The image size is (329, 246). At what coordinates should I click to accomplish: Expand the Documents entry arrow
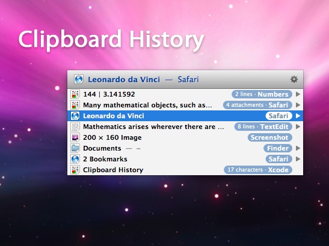tap(298, 148)
